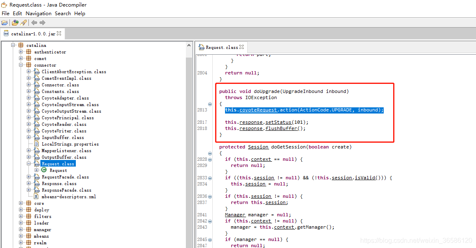Expand the authenticator package
476x248 pixels.
[21, 52]
